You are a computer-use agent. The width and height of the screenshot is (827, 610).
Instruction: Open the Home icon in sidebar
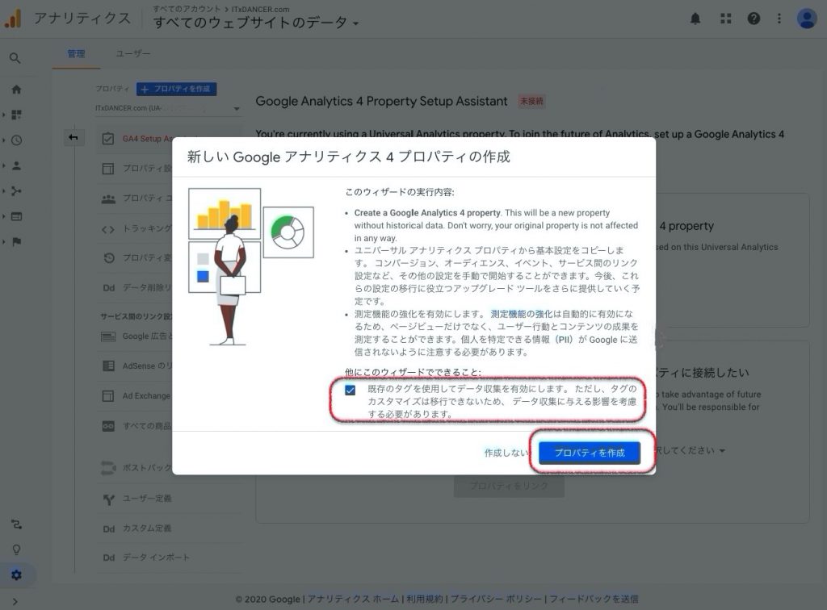coord(16,90)
